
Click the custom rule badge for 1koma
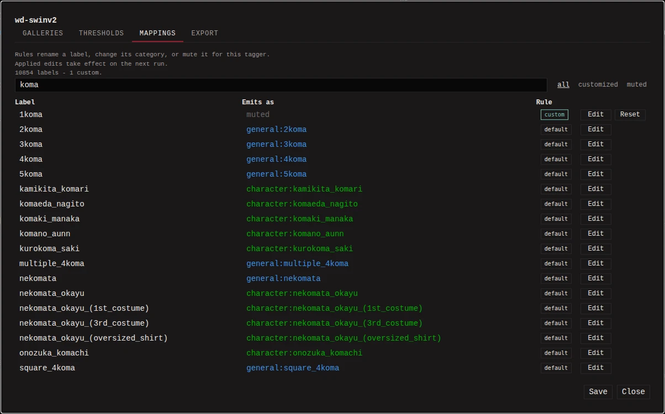click(x=555, y=115)
